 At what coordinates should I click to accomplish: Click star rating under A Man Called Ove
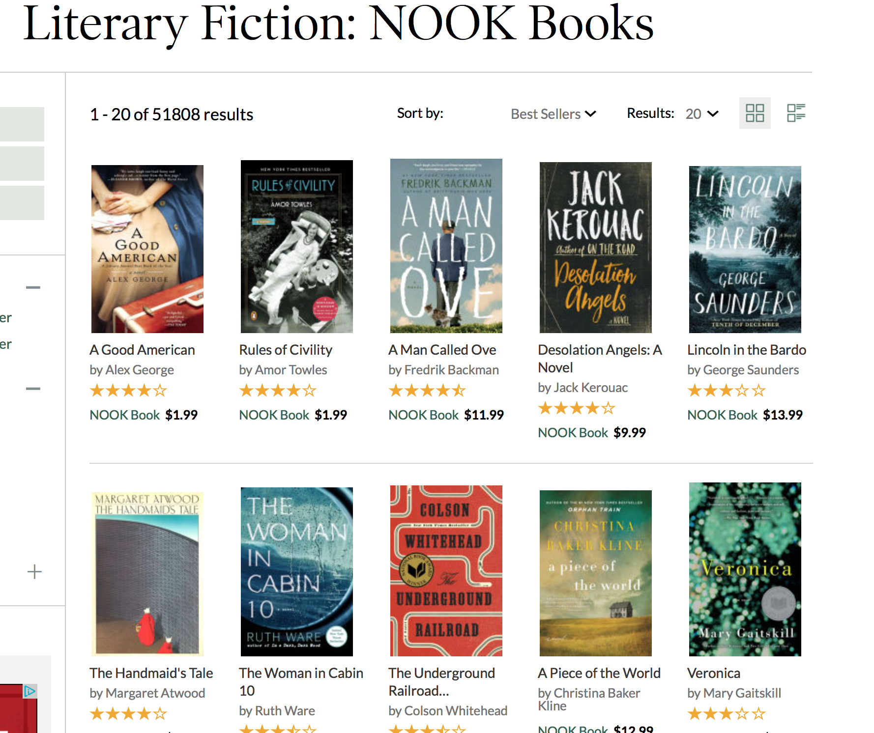click(x=427, y=391)
